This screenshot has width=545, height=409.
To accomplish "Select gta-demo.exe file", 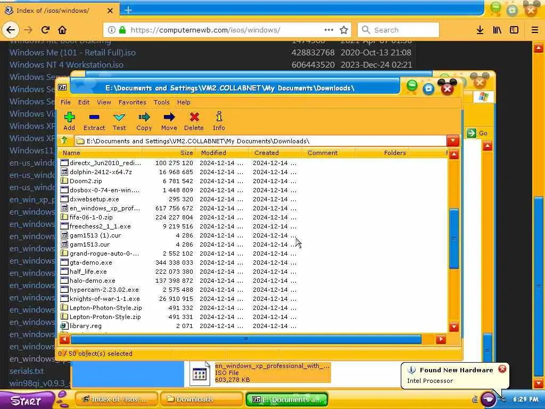I will 90,263.
